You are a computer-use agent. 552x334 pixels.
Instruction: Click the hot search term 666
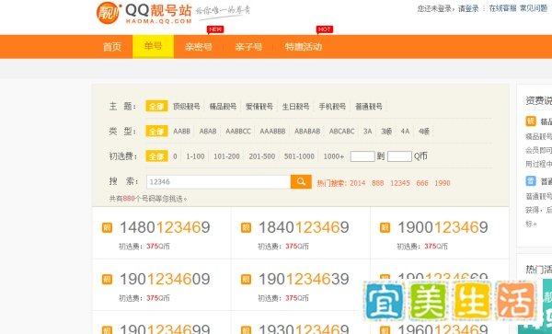point(422,183)
